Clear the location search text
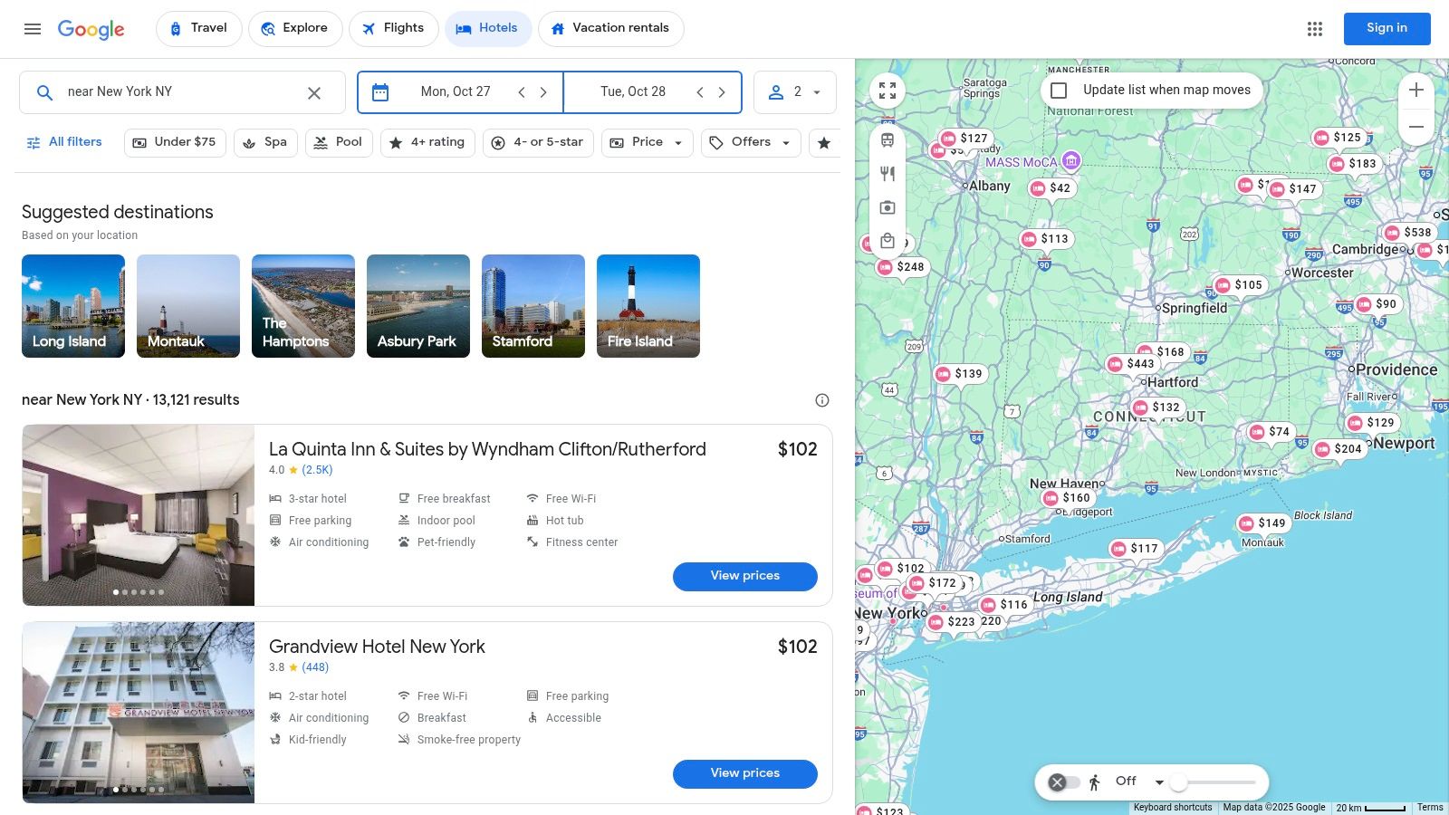This screenshot has height=815, width=1449. click(314, 92)
